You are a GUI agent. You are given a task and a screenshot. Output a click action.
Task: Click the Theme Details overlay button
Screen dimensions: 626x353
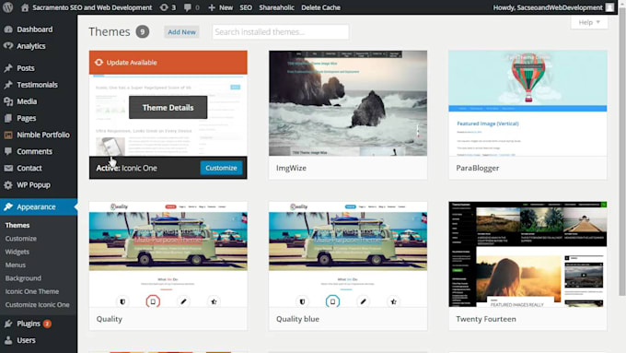coord(168,108)
